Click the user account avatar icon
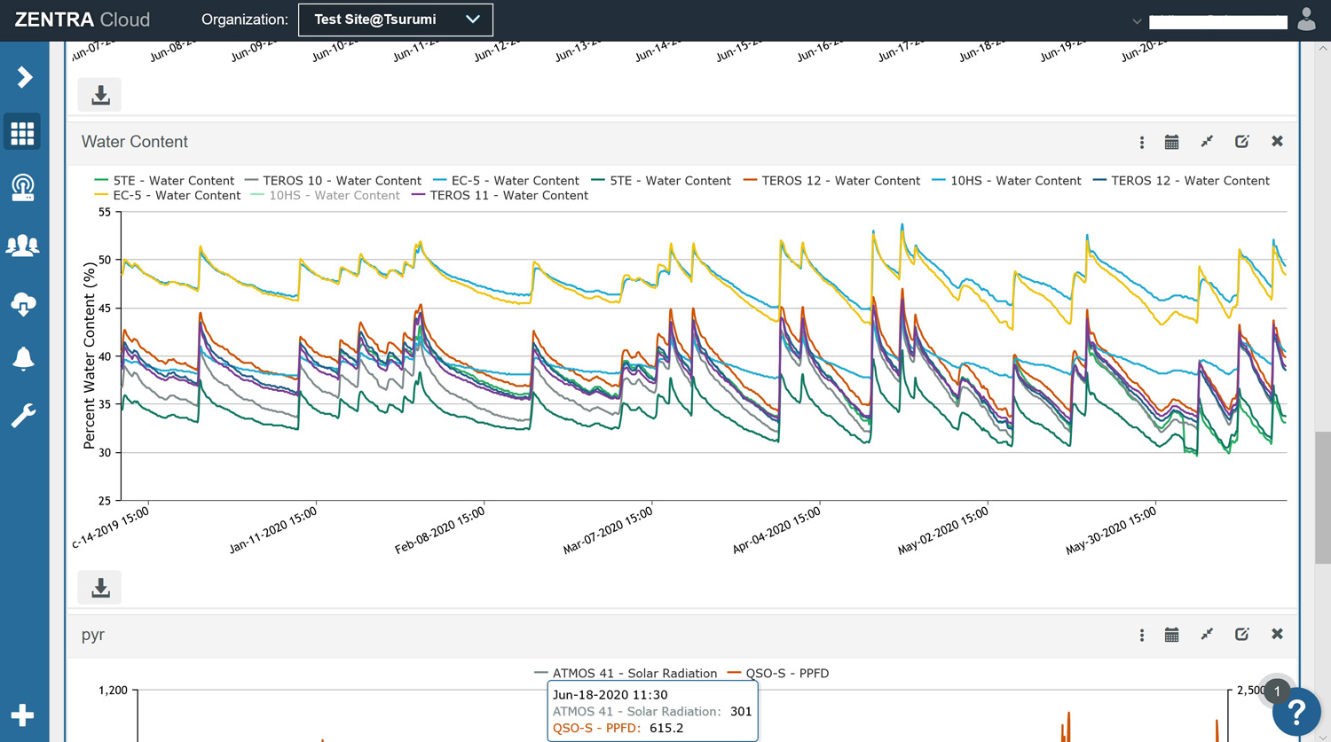This screenshot has width=1331, height=742. pos(1306,19)
